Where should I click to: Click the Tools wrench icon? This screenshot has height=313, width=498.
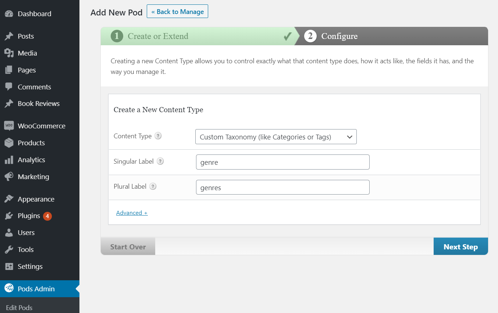tap(9, 250)
